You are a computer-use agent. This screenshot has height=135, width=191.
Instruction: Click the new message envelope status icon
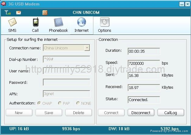coord(19,13)
